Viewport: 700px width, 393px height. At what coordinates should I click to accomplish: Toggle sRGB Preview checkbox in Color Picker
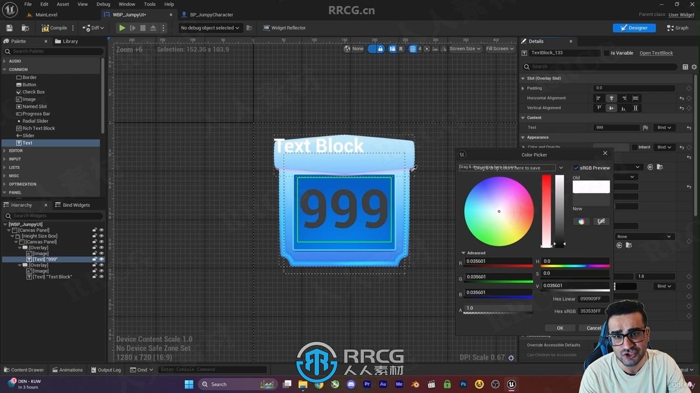pos(576,168)
